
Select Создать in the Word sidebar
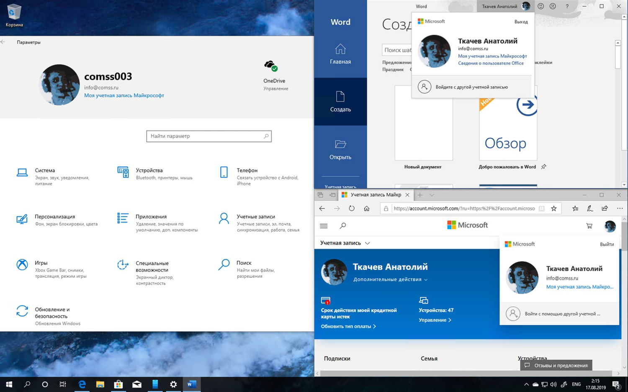pyautogui.click(x=340, y=102)
